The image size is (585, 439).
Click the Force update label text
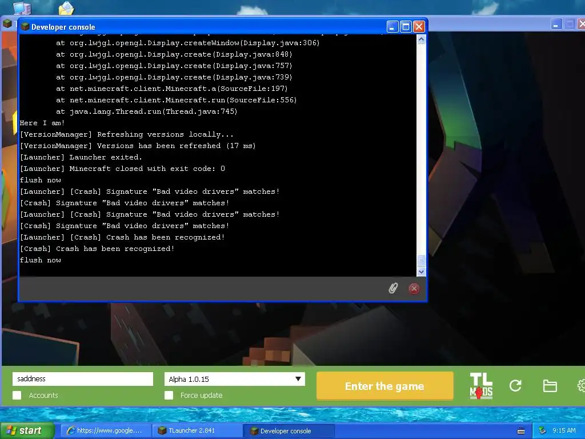[202, 396]
